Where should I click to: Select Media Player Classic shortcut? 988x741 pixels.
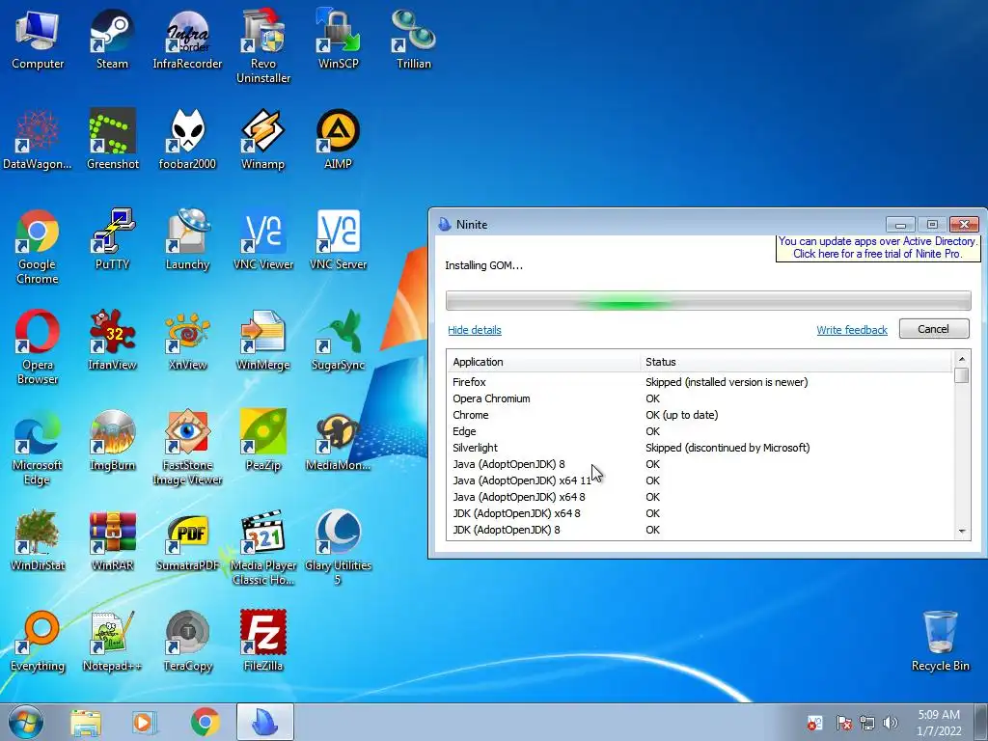coord(262,547)
